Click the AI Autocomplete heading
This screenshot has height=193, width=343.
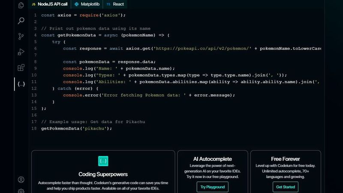pyautogui.click(x=212, y=159)
